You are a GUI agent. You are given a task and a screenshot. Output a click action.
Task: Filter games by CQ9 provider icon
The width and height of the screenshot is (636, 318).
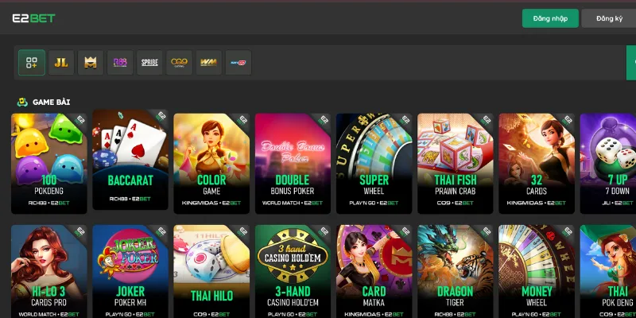pos(180,63)
